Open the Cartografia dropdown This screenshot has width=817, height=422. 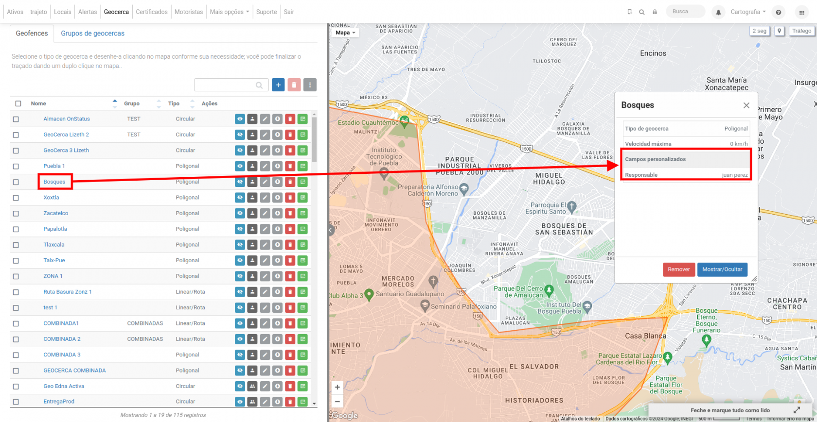(x=748, y=12)
